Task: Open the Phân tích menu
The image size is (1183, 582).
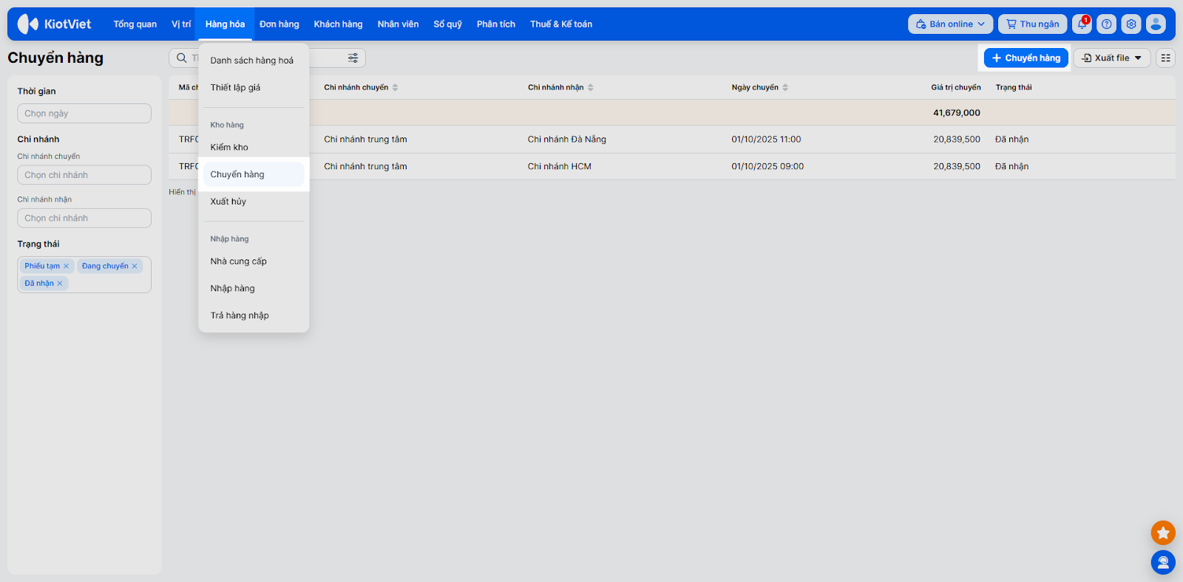Action: (496, 24)
